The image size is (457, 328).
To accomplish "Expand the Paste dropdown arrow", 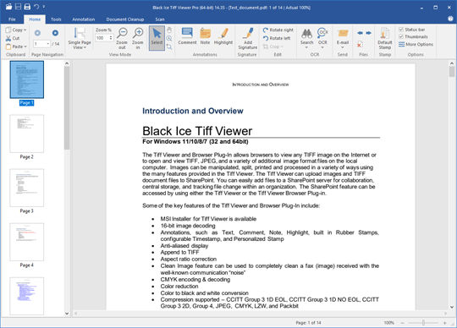I will click(x=25, y=46).
